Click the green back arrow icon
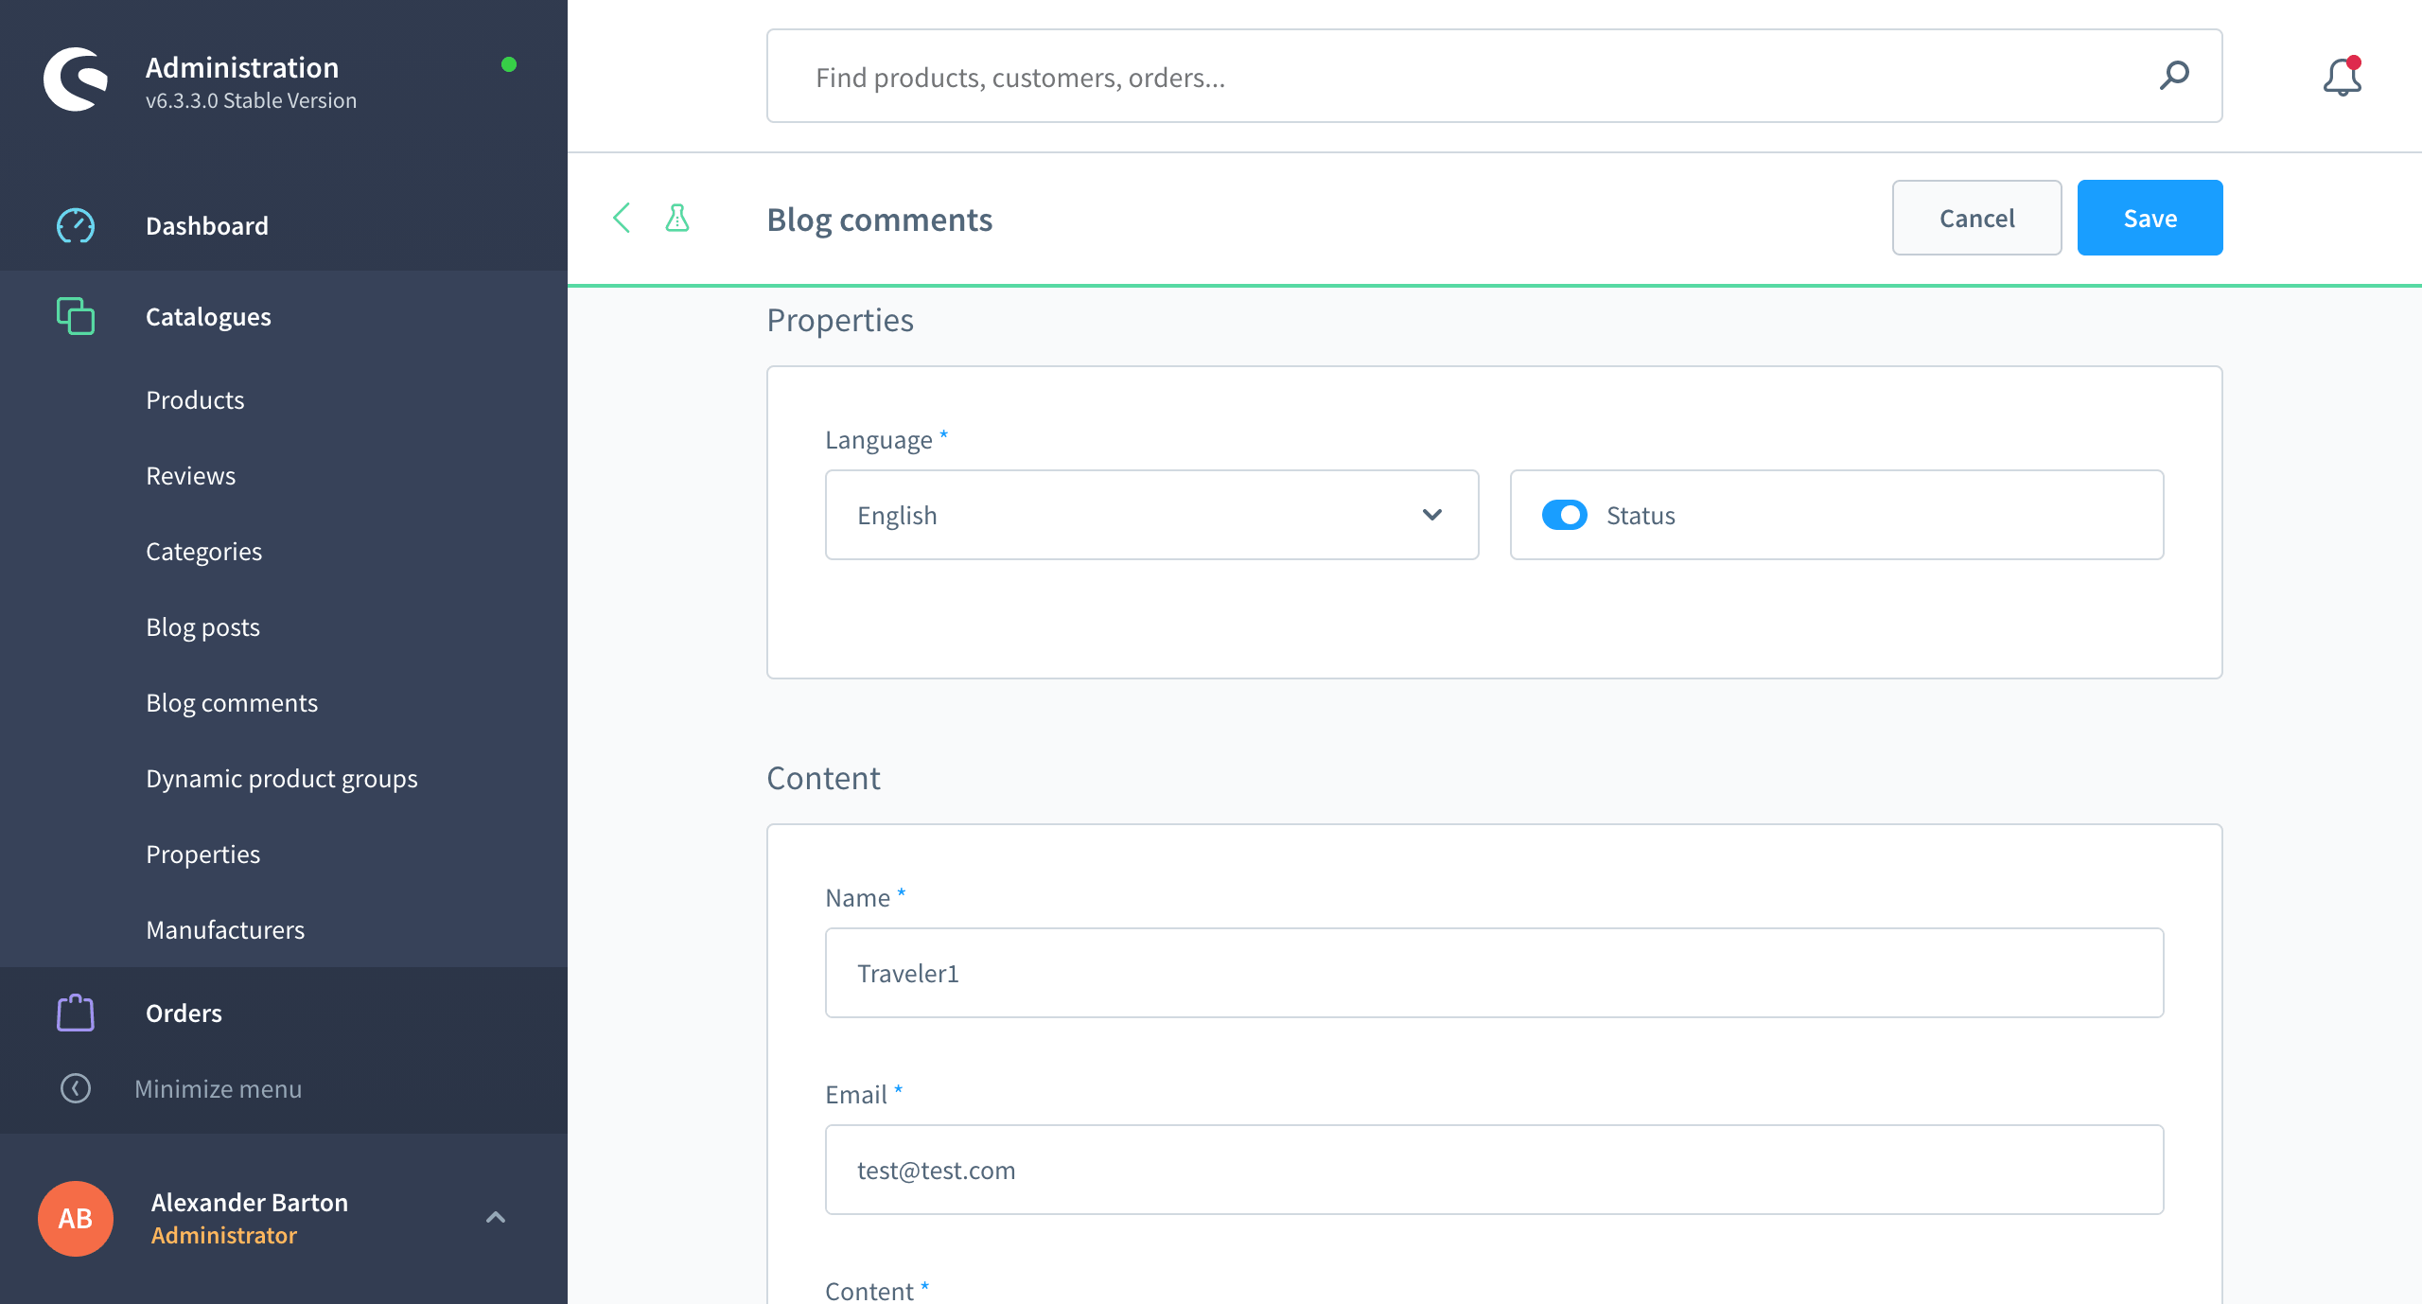 click(622, 218)
